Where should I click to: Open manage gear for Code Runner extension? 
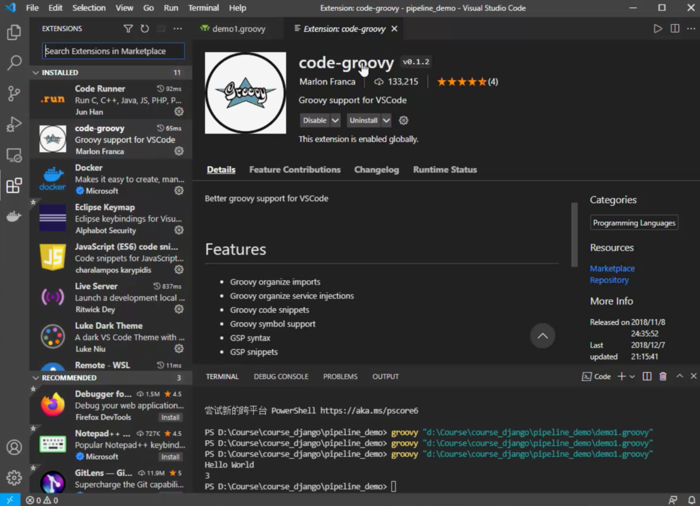[179, 111]
